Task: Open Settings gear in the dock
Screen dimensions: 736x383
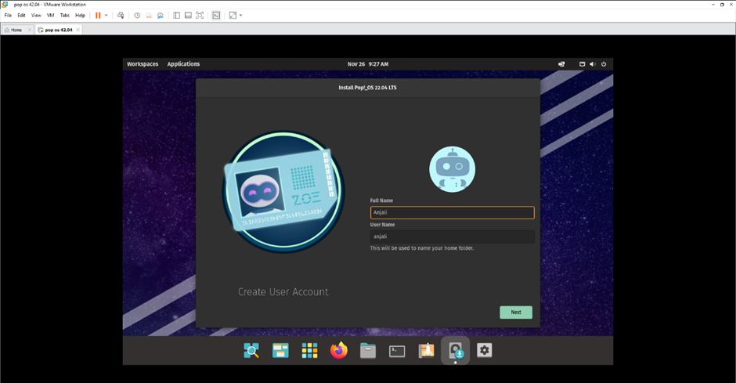Action: coord(485,350)
